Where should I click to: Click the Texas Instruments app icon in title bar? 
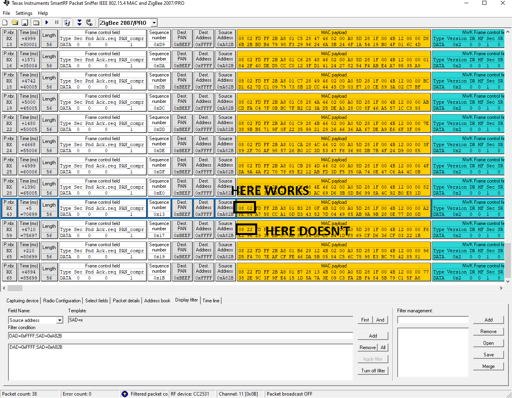point(6,3)
